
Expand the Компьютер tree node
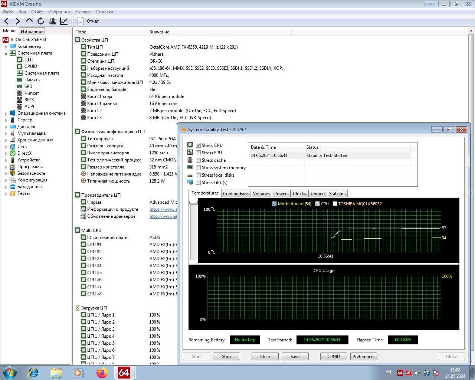tap(6, 47)
